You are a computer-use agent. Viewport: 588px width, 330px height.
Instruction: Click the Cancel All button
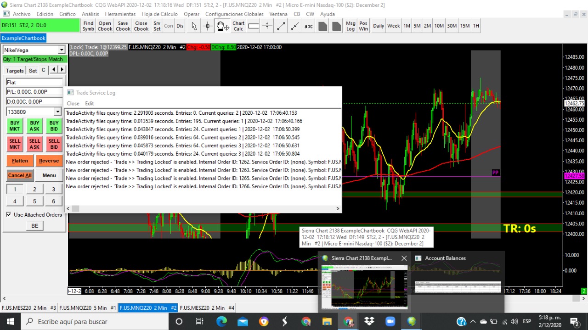[x=20, y=175]
